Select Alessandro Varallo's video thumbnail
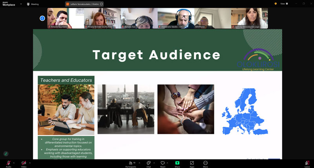The height and width of the screenshot is (168, 314). pyautogui.click(x=176, y=18)
